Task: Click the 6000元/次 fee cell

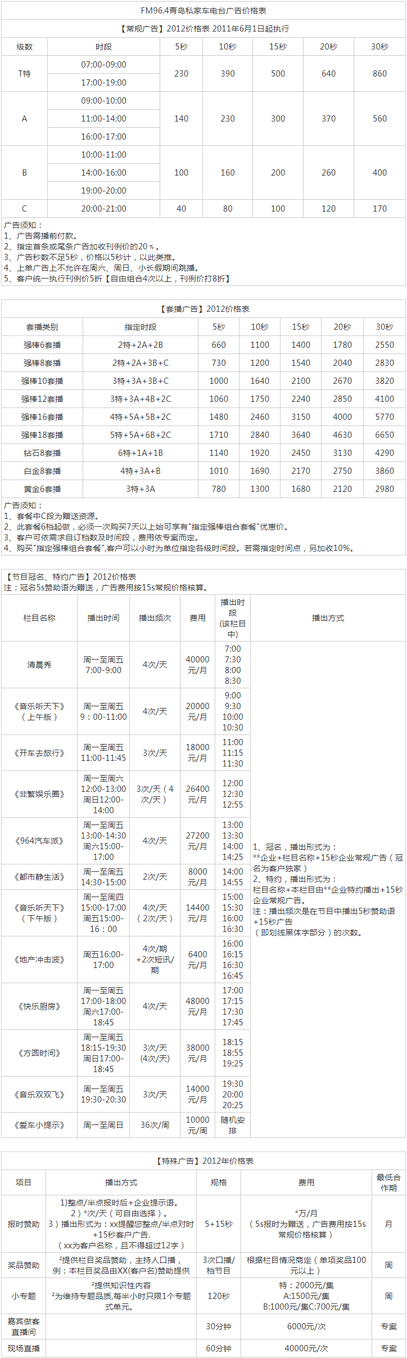Action: click(306, 1326)
